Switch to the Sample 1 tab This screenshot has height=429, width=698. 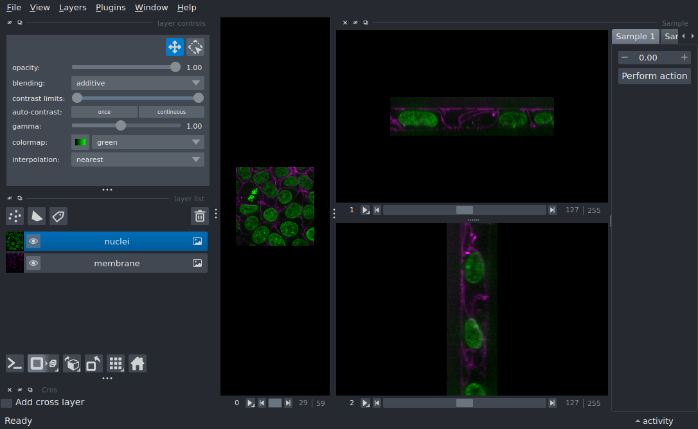(x=635, y=37)
